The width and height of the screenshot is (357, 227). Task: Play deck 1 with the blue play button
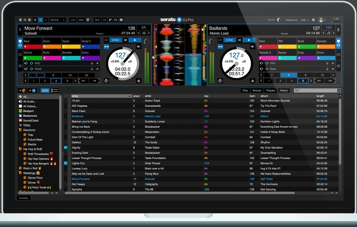click(135, 40)
